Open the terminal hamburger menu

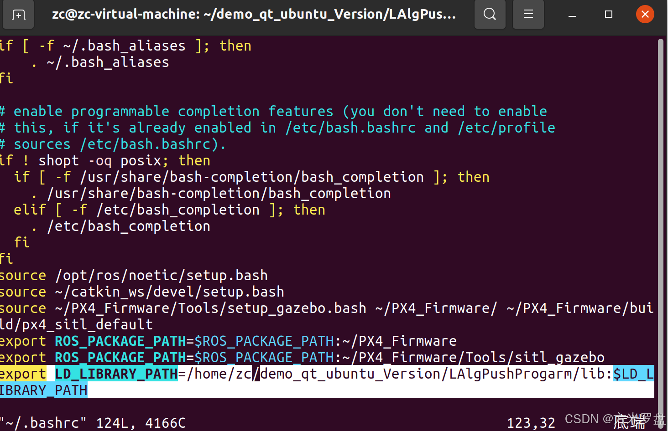coord(528,14)
